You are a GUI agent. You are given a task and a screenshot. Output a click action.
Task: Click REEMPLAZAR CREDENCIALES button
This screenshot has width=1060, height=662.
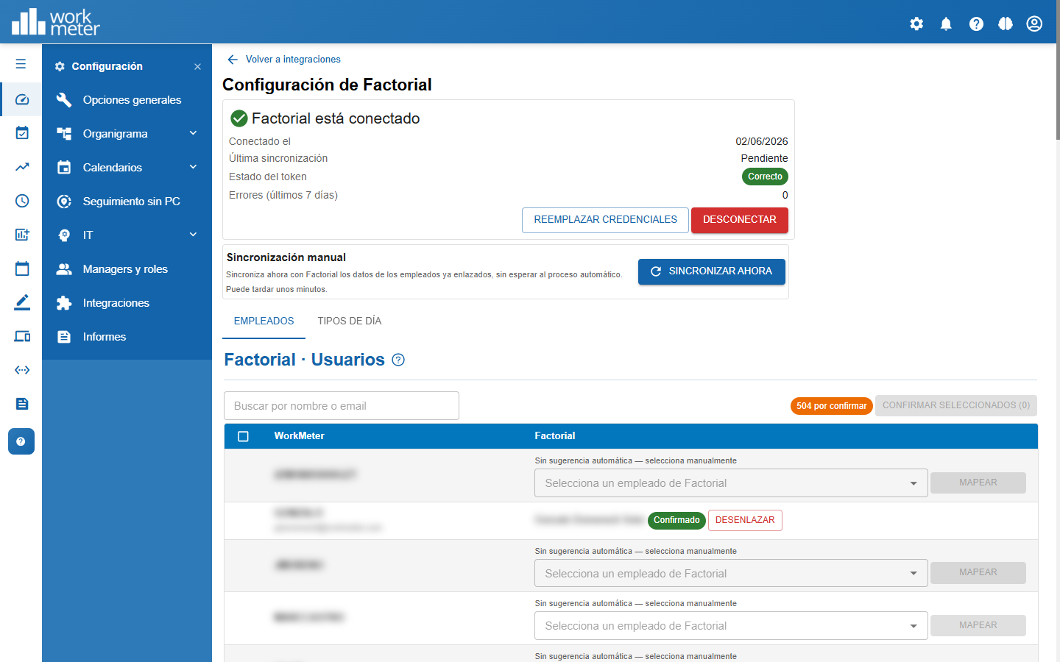click(605, 220)
